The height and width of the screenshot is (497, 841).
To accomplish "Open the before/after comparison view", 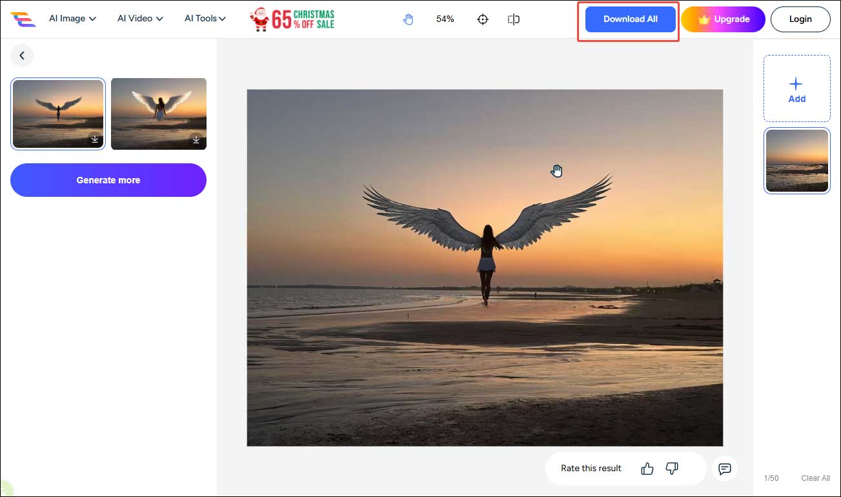I will click(x=513, y=19).
